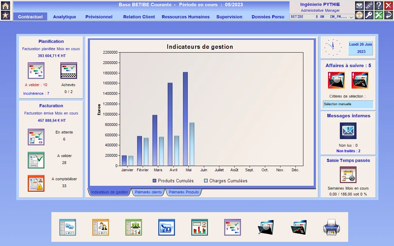Open the green 'A valider' invoice icon
This screenshot has height=246, width=394.
pos(36,160)
